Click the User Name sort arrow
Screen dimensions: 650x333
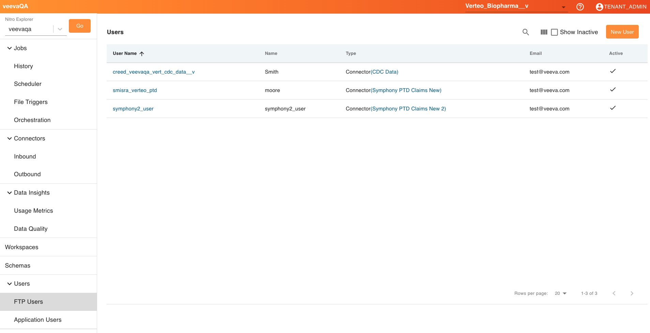(142, 54)
